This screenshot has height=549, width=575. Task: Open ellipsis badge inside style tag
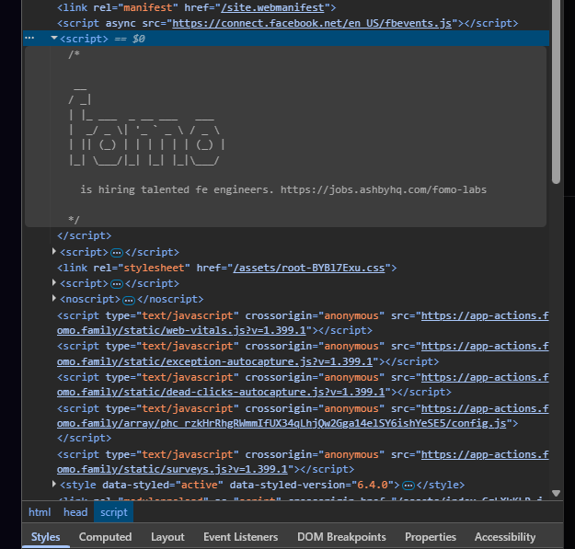[408, 486]
